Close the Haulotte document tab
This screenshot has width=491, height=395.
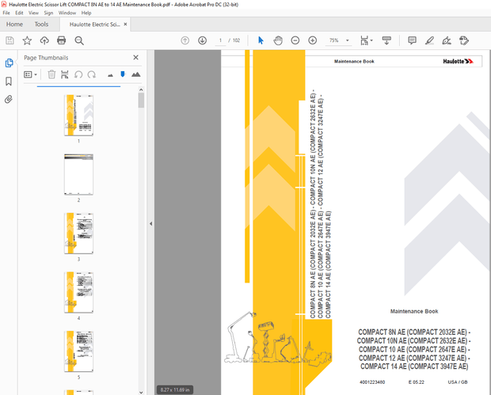[x=125, y=24]
